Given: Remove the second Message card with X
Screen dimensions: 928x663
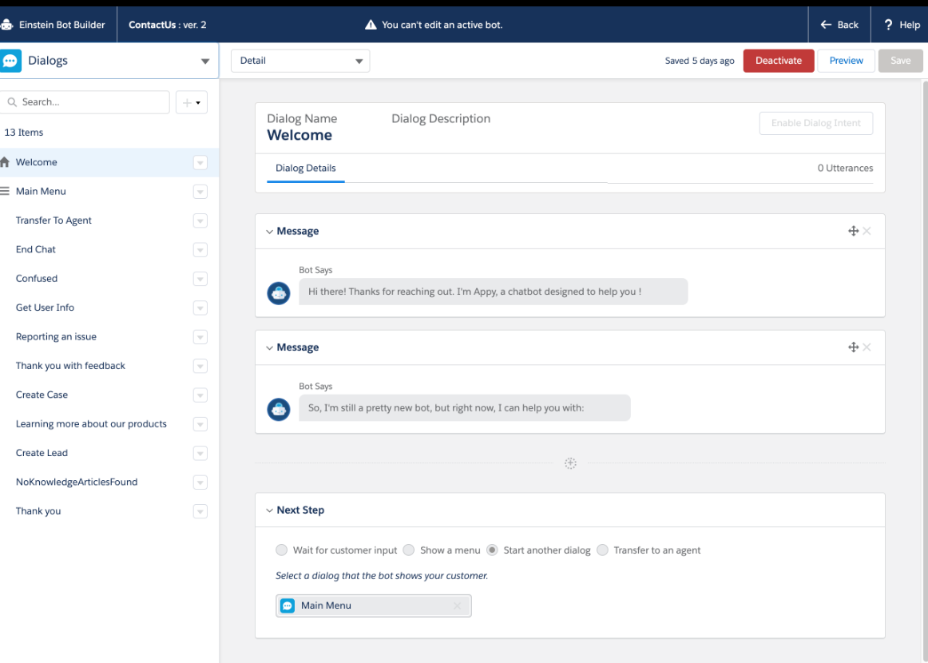Looking at the screenshot, I should [x=867, y=347].
